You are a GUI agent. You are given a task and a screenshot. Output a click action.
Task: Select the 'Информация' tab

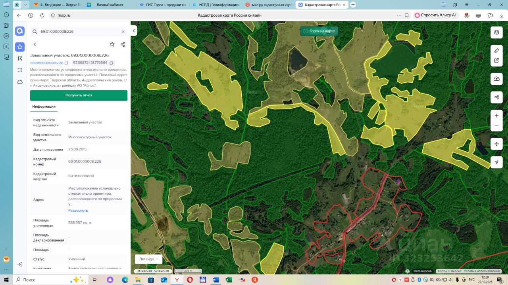[x=44, y=106]
